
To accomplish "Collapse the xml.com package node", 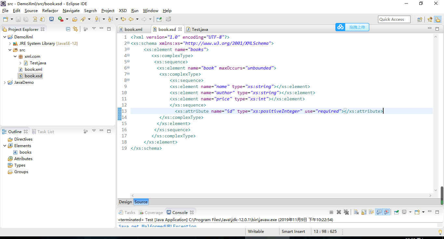I will [x=15, y=57].
